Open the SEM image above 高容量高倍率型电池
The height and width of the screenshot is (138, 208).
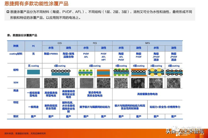tap(51, 83)
